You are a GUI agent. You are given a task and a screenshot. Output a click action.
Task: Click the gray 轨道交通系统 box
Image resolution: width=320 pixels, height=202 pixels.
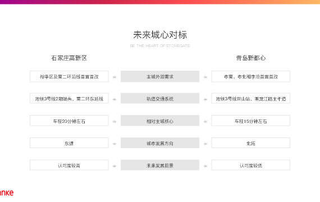click(160, 99)
